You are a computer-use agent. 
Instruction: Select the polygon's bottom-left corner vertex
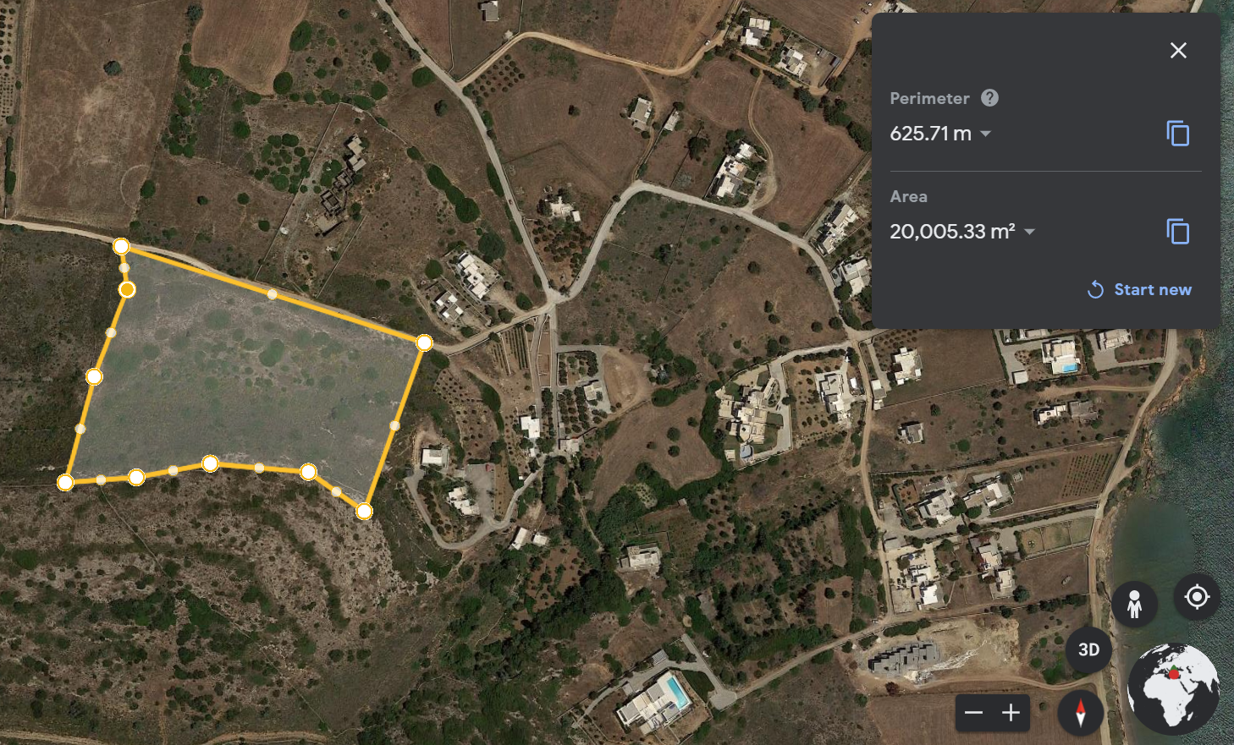[x=65, y=482]
